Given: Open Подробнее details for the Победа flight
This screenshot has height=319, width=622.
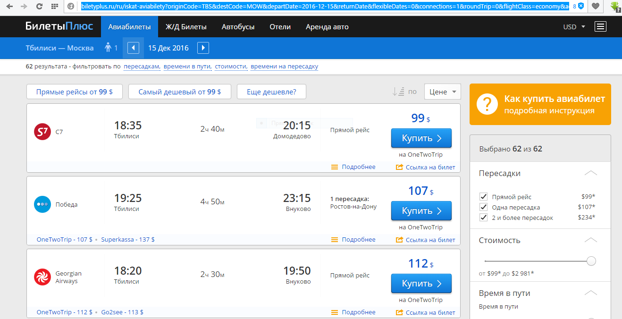Looking at the screenshot, I should 353,240.
